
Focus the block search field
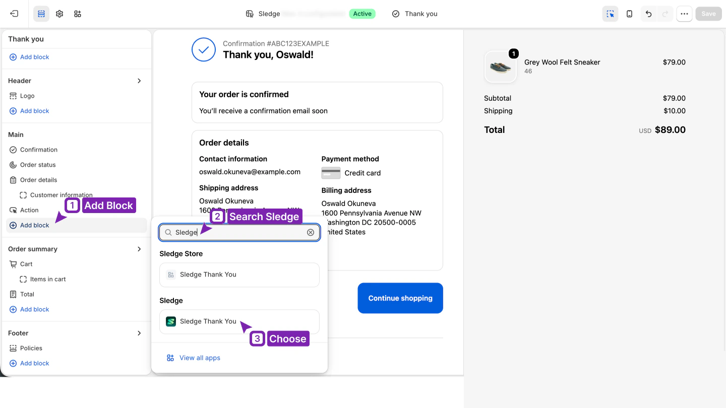click(239, 232)
